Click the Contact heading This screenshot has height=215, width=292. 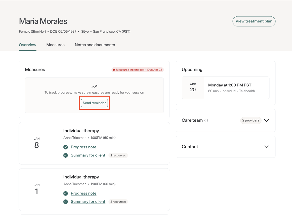click(190, 147)
